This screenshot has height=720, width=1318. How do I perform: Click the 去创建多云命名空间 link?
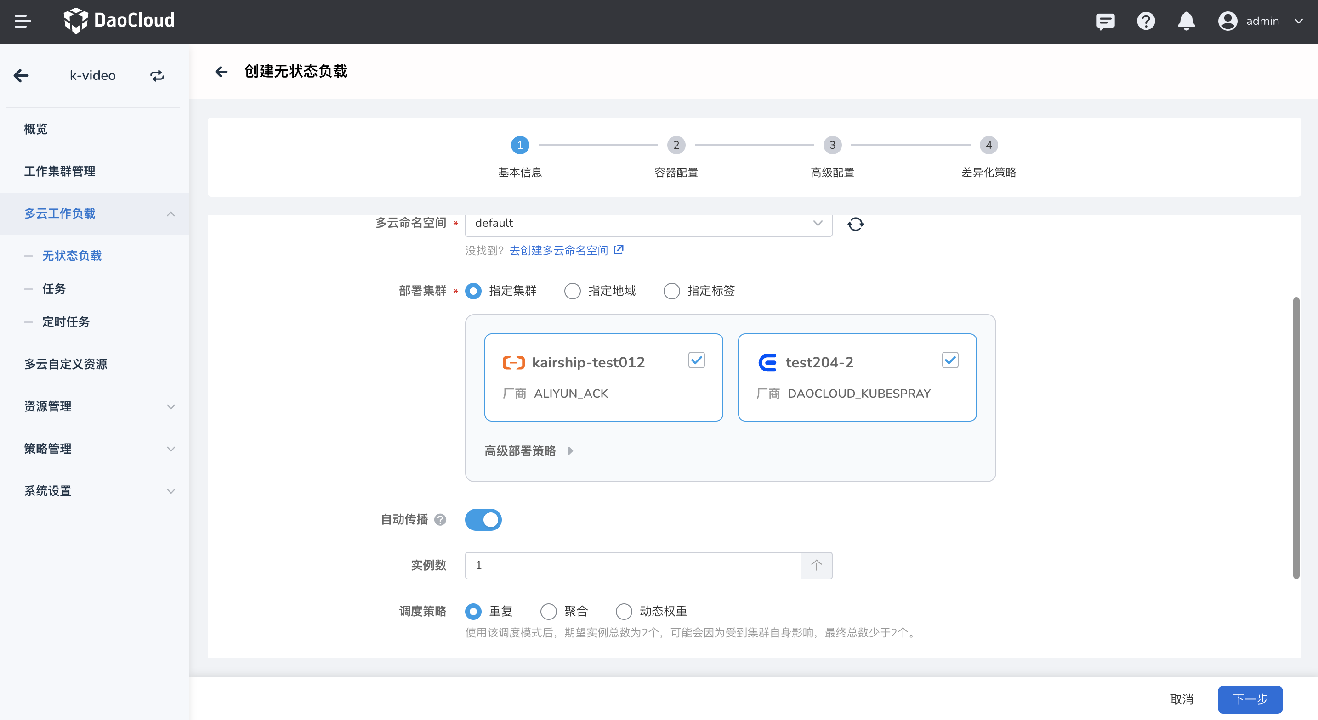[559, 250]
